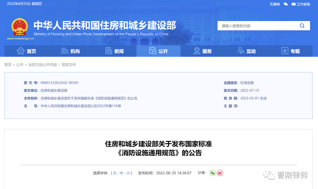This screenshot has width=318, height=189.
Task: Click the 首页 breadcrumb link
Action: coord(8,65)
